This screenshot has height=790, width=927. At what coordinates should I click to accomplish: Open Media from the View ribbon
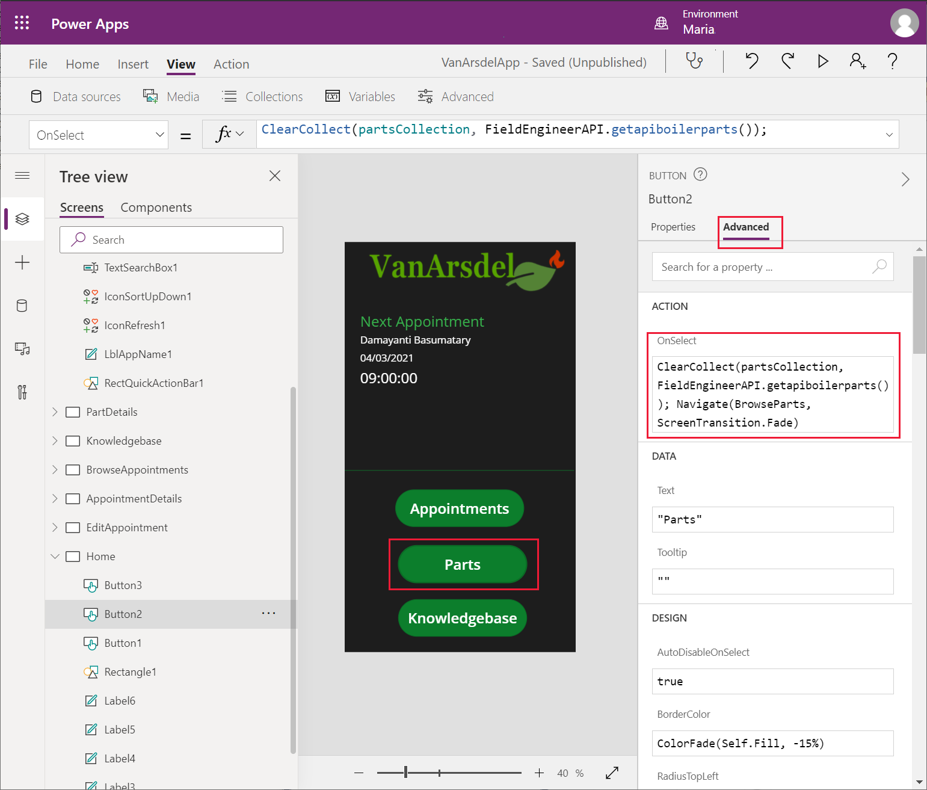click(x=171, y=96)
